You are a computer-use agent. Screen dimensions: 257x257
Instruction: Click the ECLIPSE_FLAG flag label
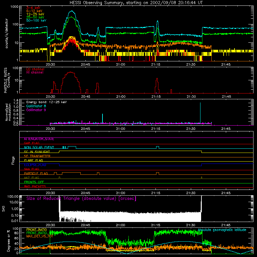point(35,165)
